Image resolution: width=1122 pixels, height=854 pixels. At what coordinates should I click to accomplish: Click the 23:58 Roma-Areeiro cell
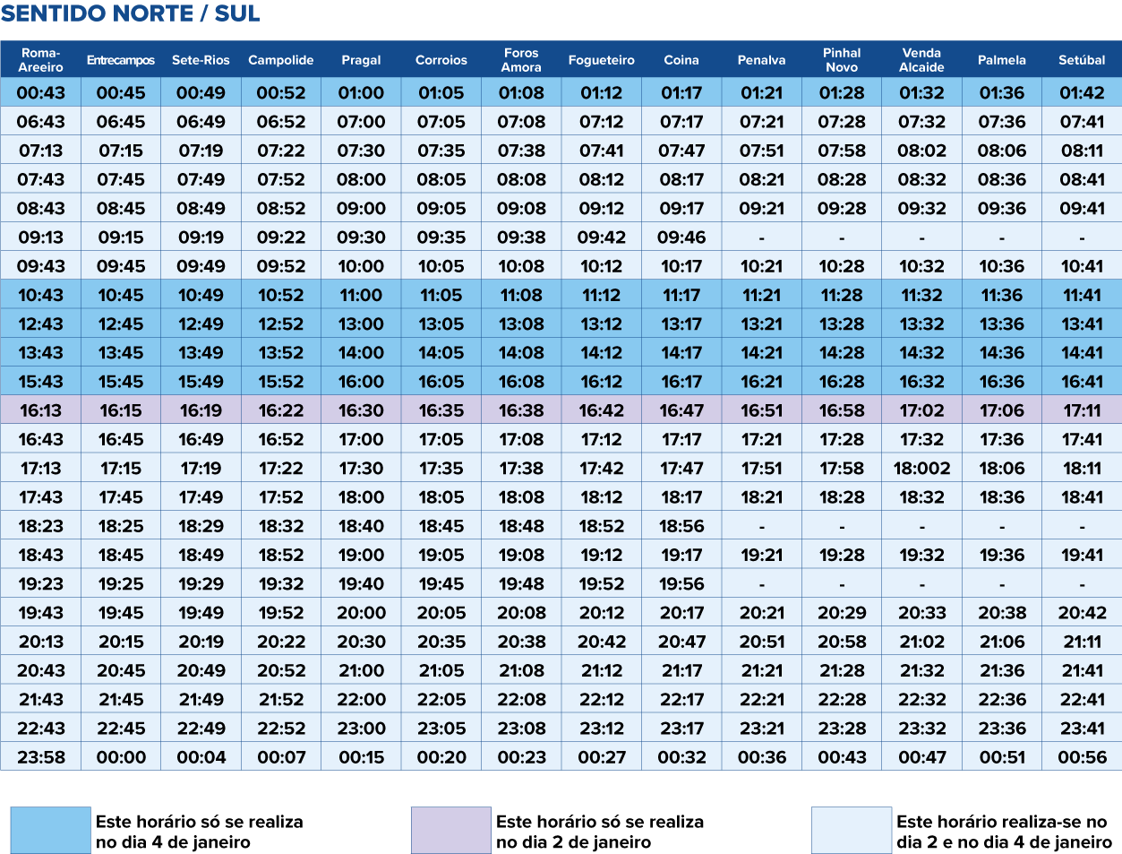point(41,757)
